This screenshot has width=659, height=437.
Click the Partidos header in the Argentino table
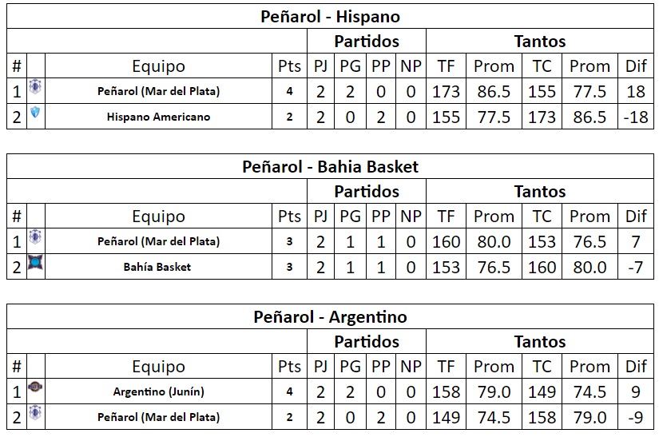click(x=367, y=342)
